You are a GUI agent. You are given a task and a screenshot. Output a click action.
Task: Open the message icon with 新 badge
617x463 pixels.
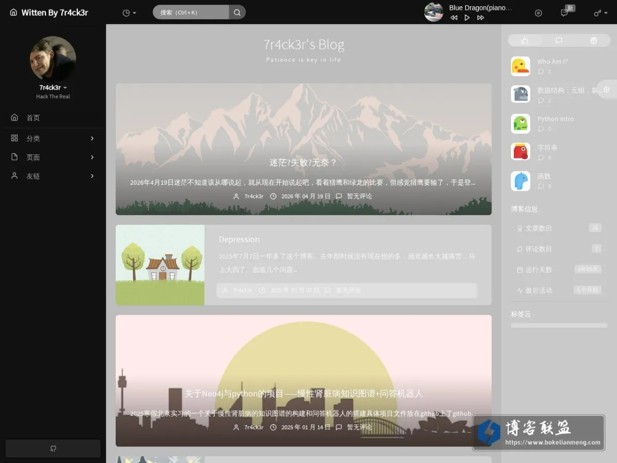click(565, 12)
